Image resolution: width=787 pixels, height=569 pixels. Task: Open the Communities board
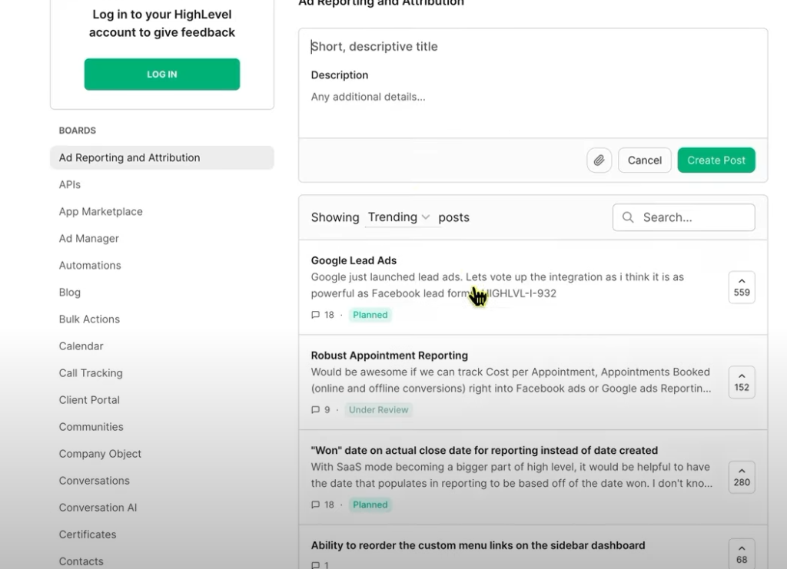pos(91,427)
